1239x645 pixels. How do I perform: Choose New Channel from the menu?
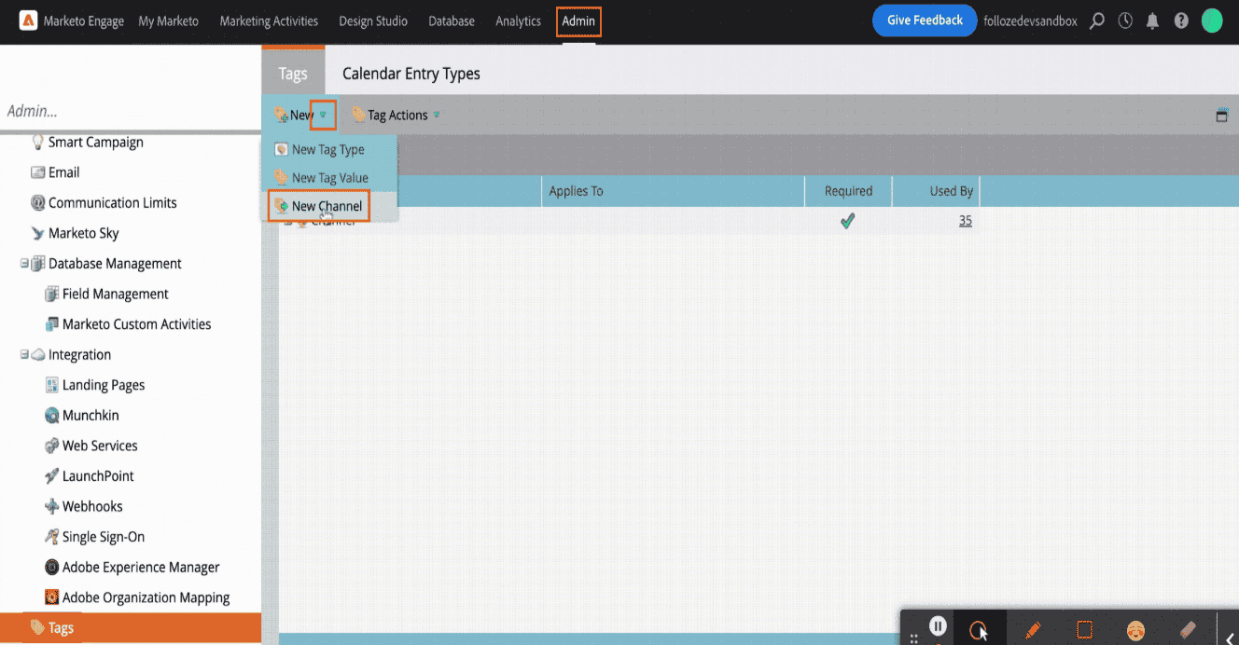[x=326, y=206]
